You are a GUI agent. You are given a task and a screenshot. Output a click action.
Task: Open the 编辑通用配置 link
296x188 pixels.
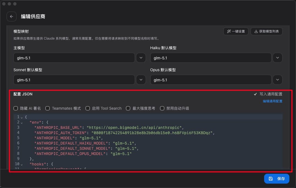point(273,101)
